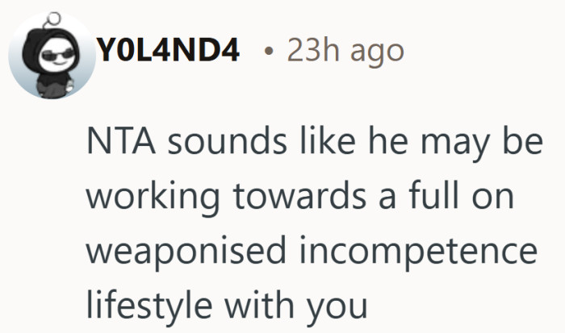The width and height of the screenshot is (565, 333).
Task: Click the word working in the comment
Action: 153,196
